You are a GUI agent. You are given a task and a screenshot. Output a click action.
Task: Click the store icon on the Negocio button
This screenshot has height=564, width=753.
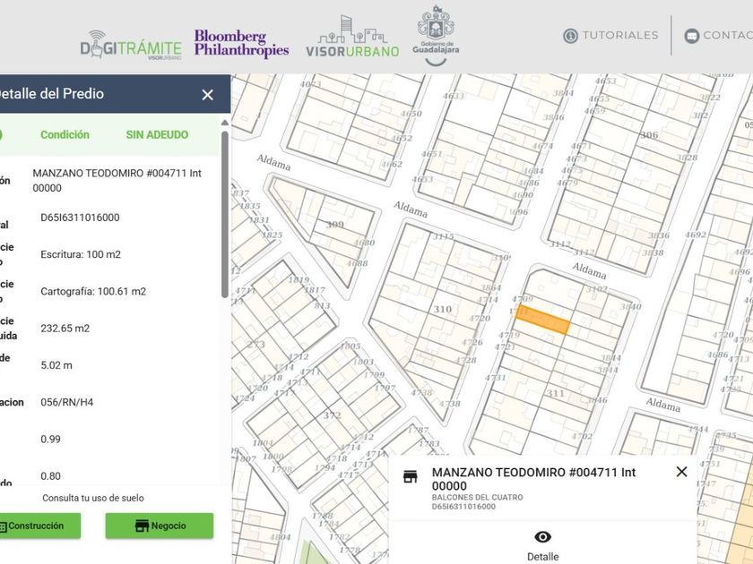click(142, 526)
